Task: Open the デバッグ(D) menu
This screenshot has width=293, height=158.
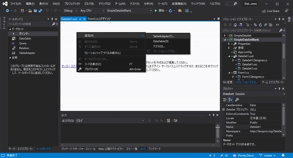Action: click(x=104, y=3)
